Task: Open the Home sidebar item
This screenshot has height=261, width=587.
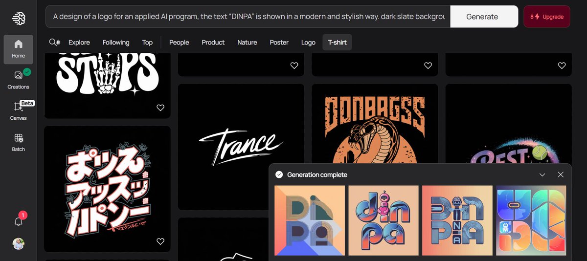Action: (19, 49)
